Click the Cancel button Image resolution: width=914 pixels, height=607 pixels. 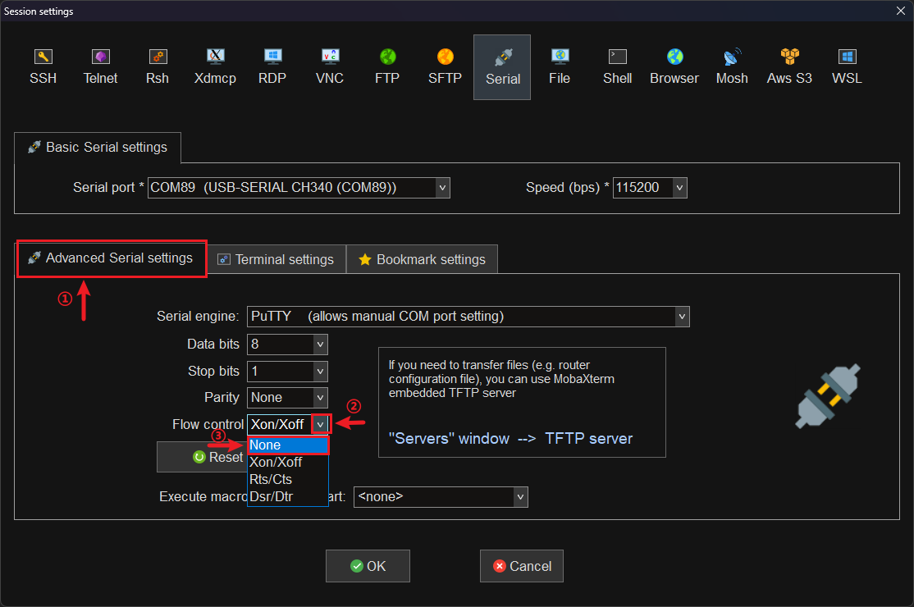click(x=521, y=566)
